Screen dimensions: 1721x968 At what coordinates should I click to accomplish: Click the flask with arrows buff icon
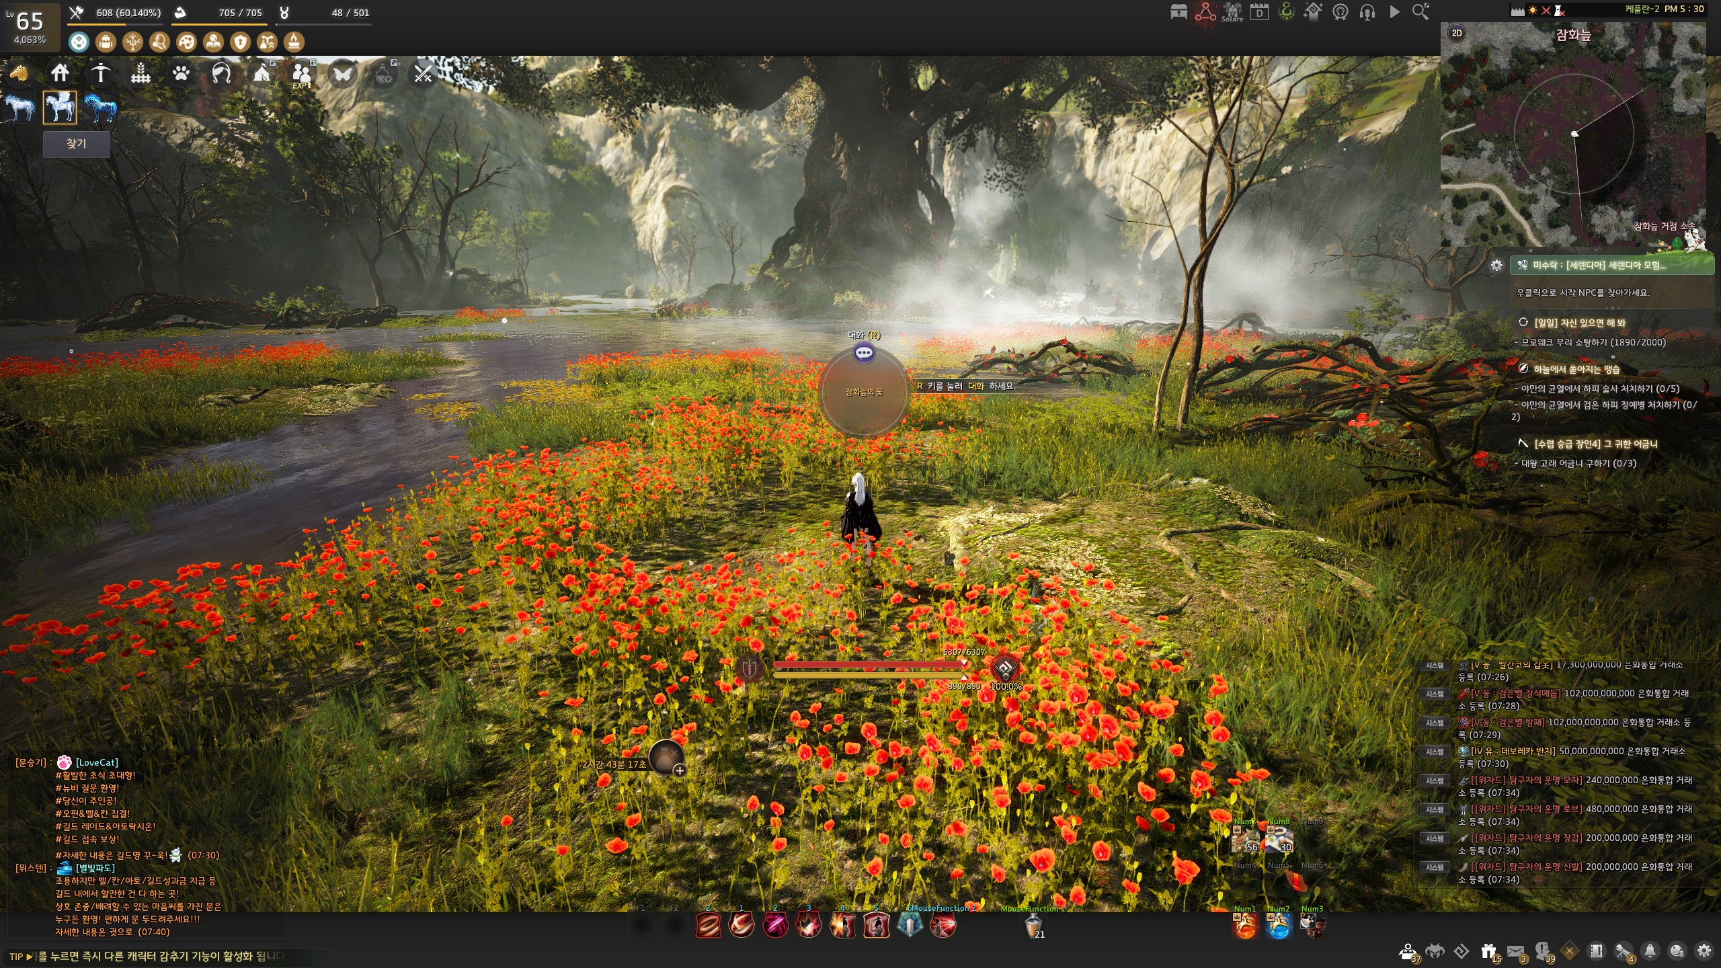click(267, 42)
